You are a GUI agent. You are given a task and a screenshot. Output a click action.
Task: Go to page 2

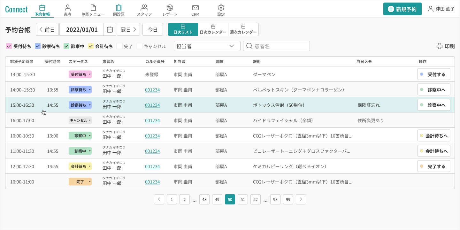185,199
